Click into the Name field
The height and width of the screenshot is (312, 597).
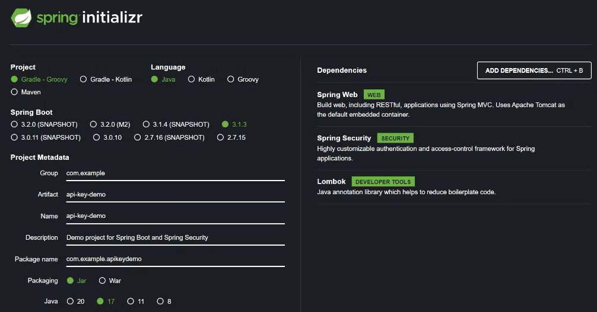pyautogui.click(x=175, y=216)
